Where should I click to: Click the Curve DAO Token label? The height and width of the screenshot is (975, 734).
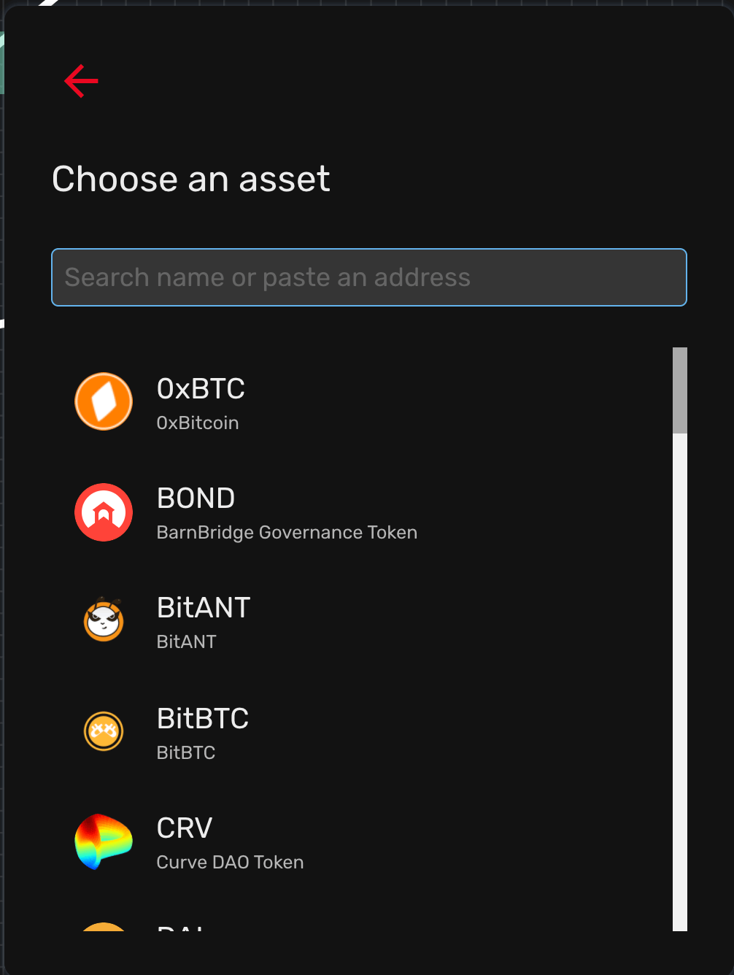tap(230, 862)
